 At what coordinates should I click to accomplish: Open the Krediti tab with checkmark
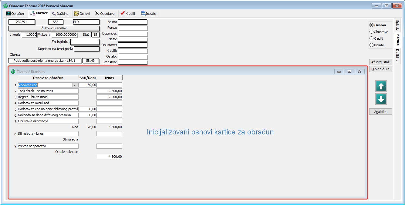coord(127,14)
